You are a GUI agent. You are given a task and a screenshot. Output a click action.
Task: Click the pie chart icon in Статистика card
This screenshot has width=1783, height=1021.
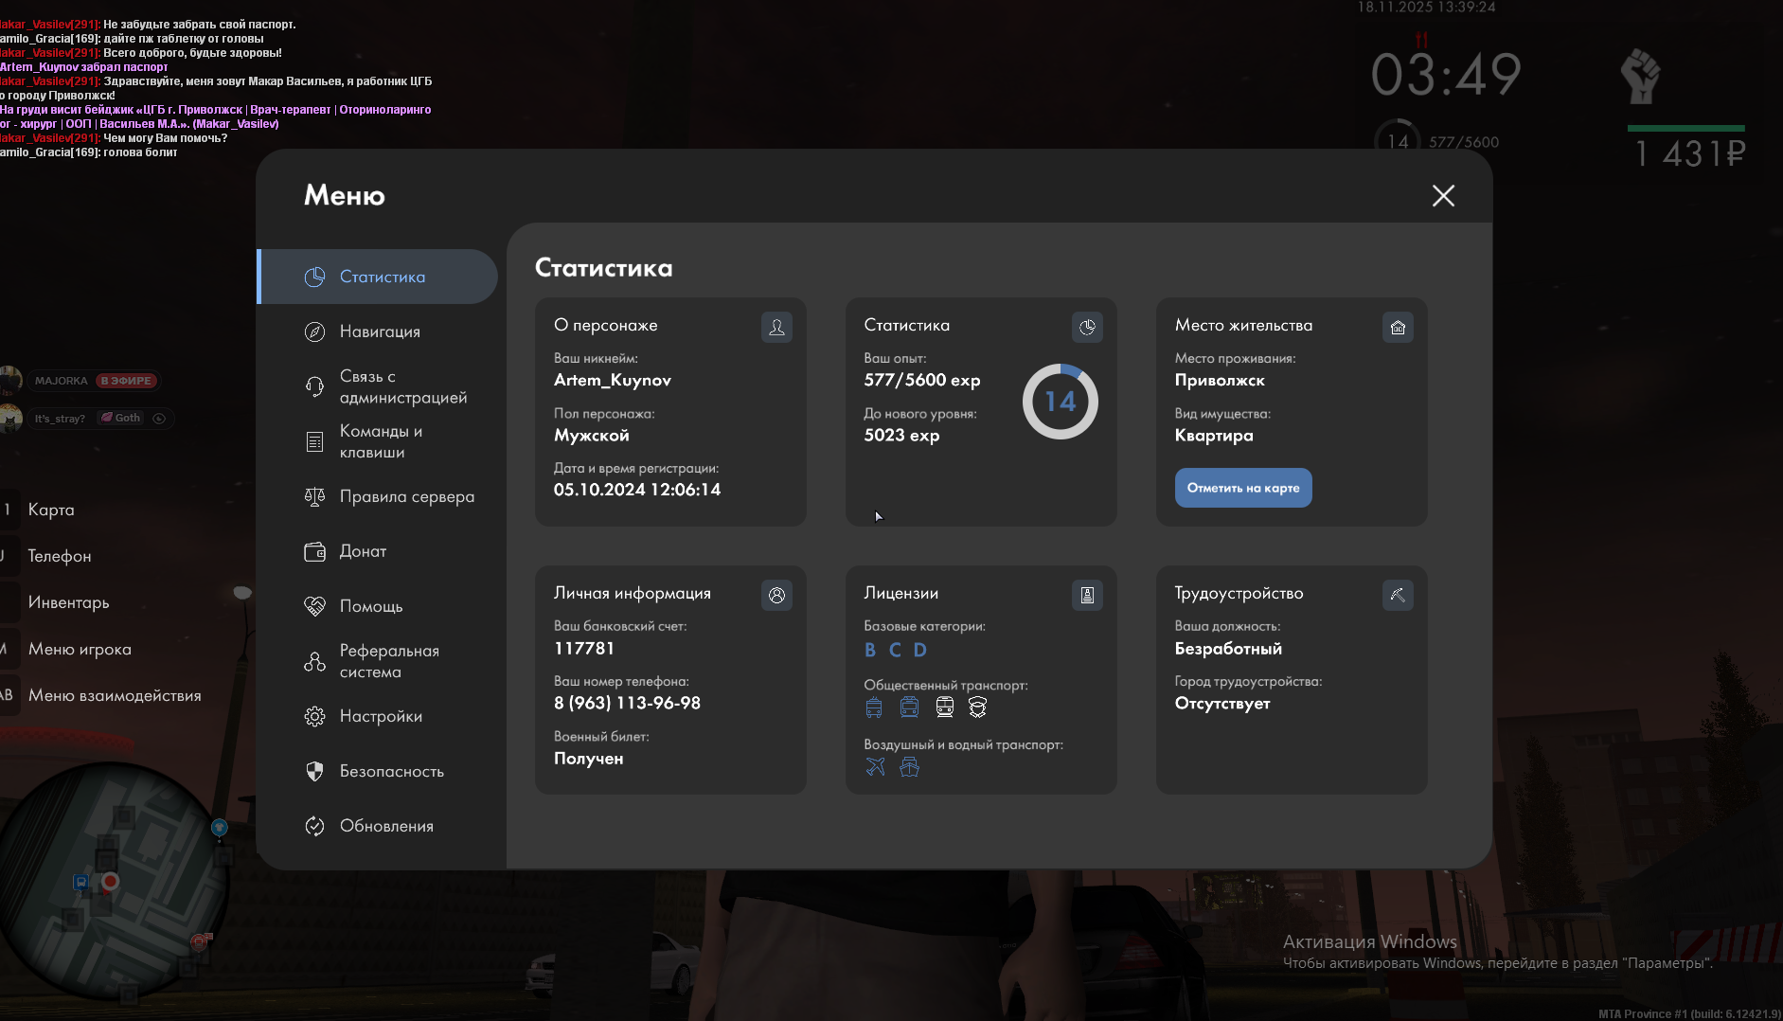click(1087, 328)
